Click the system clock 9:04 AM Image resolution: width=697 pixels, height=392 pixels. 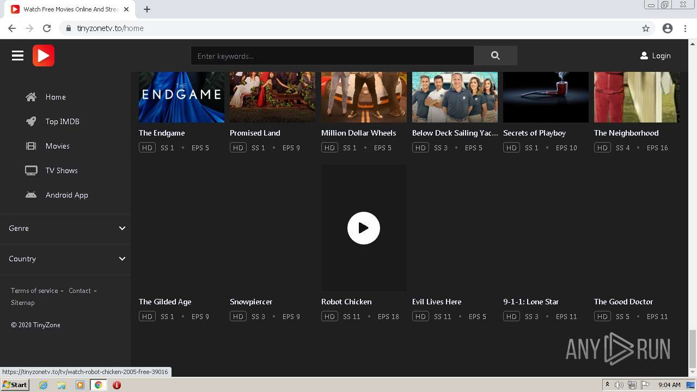point(669,385)
